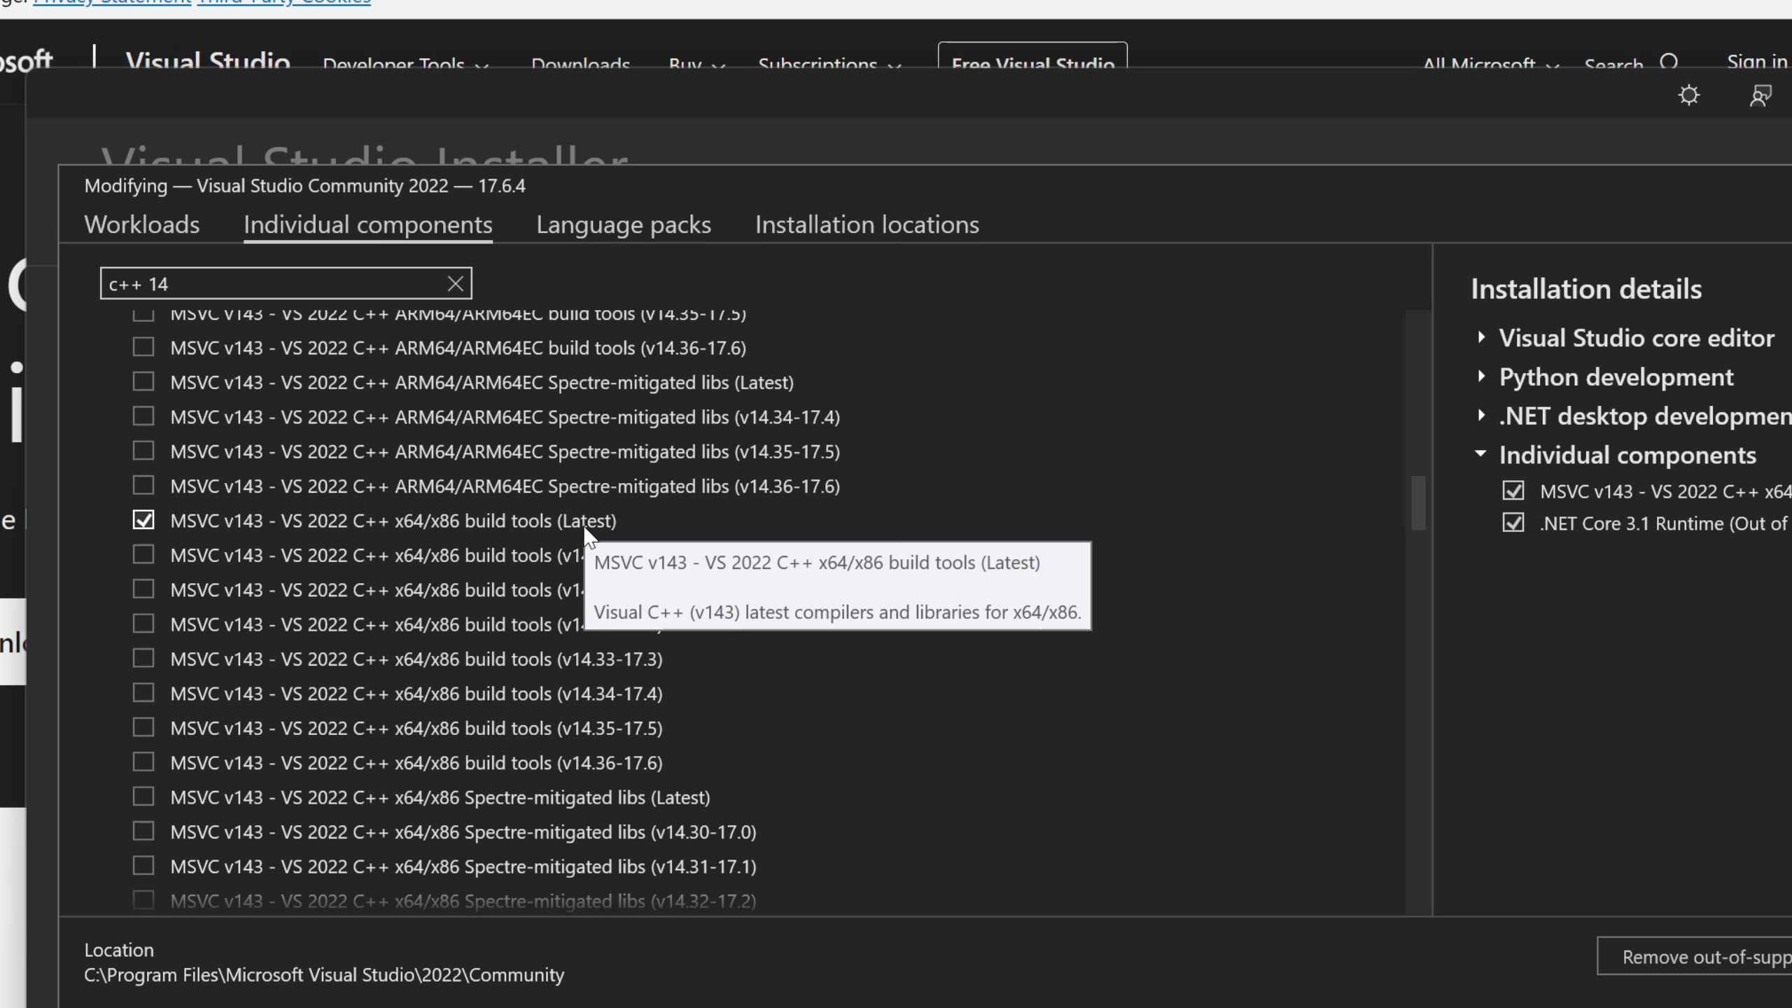Uncheck .NET Core 3.1 Runtime in details
Viewport: 1792px width, 1008px height.
[x=1513, y=523]
